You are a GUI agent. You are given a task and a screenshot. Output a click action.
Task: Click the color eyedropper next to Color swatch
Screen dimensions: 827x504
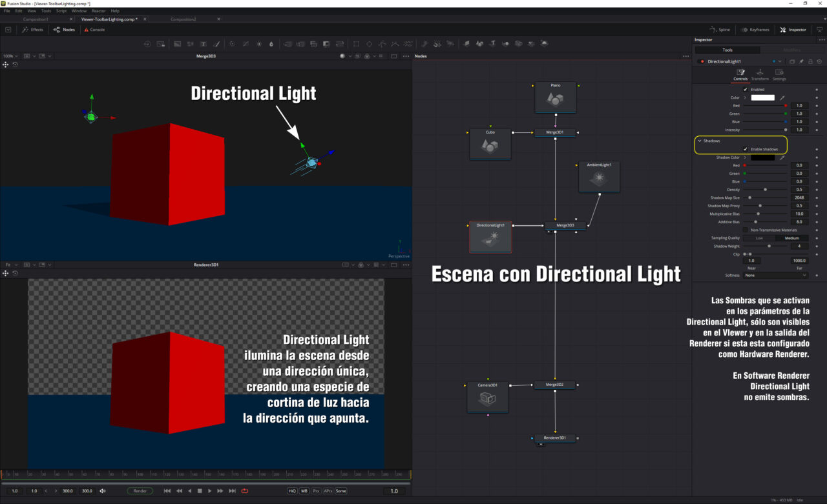tap(782, 97)
